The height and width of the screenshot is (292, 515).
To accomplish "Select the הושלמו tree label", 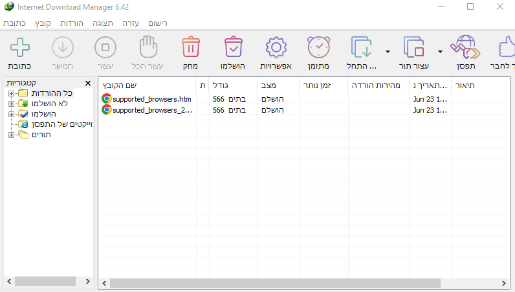I will pos(44,114).
